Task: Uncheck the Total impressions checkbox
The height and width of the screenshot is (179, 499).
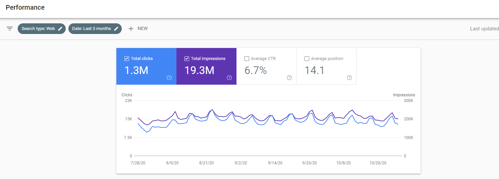Action: pyautogui.click(x=187, y=59)
